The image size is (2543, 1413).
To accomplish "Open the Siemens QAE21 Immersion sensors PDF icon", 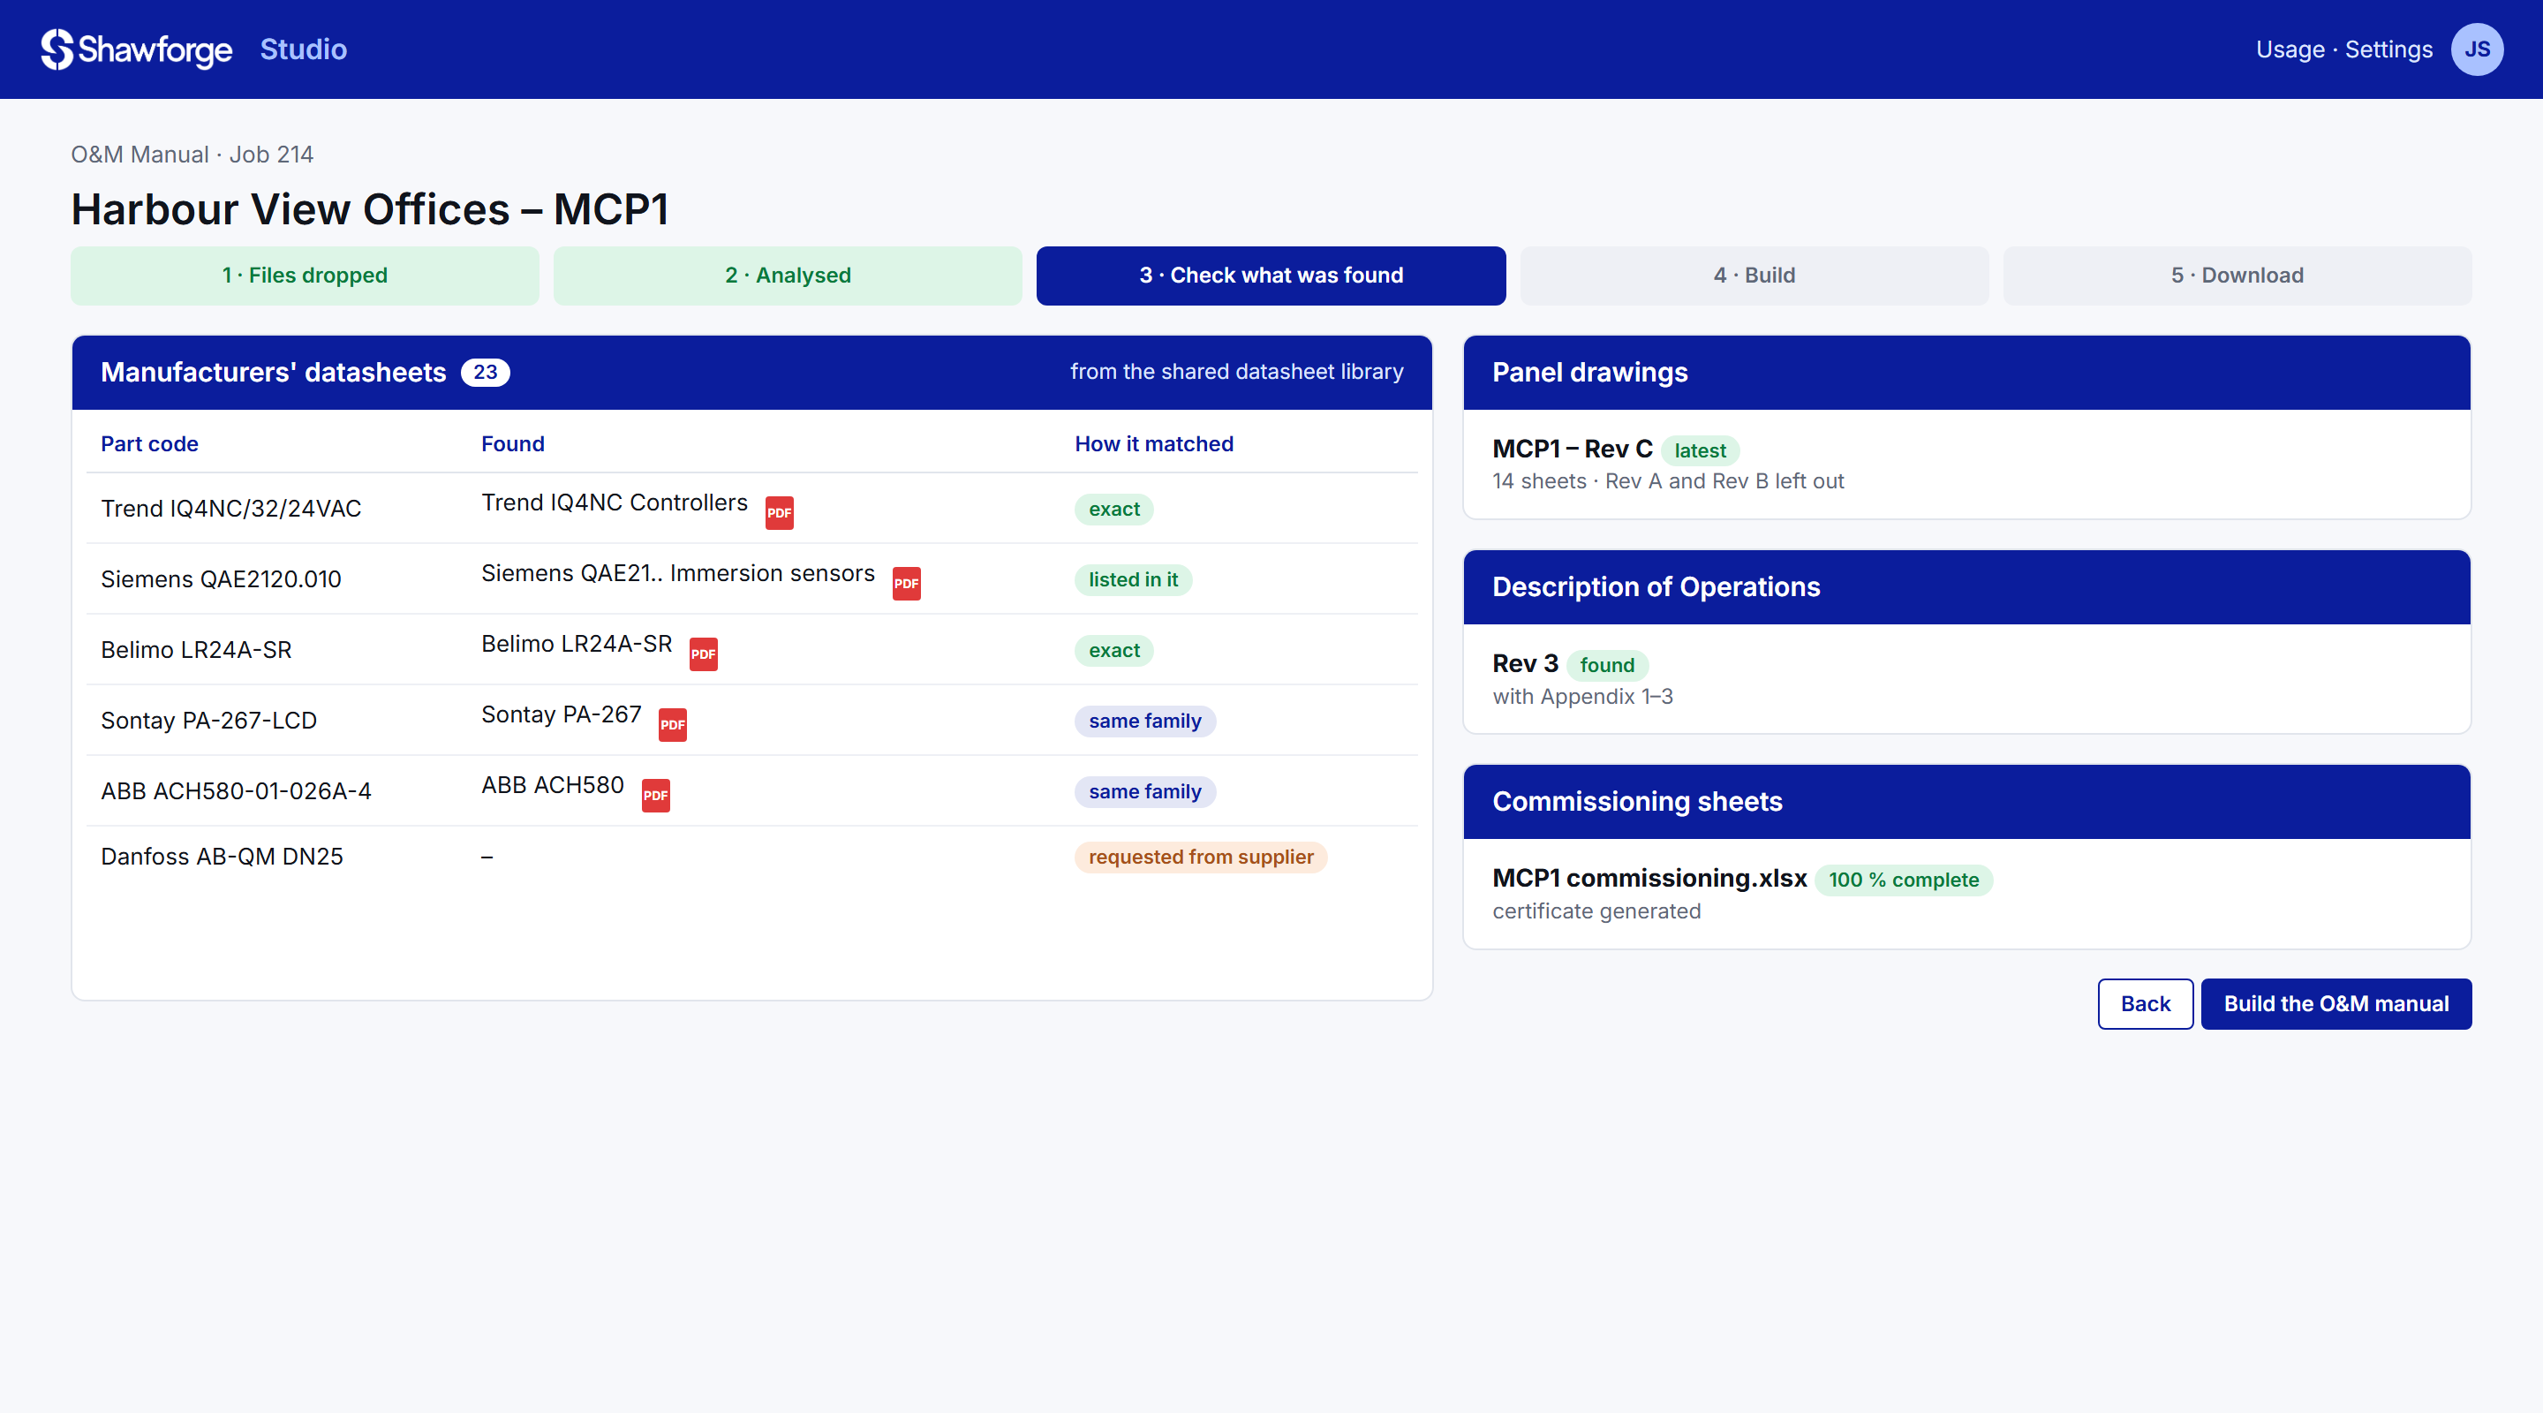I will point(906,584).
